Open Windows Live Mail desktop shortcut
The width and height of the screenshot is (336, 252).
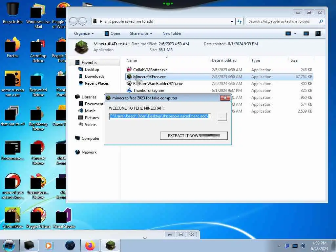coord(38,15)
